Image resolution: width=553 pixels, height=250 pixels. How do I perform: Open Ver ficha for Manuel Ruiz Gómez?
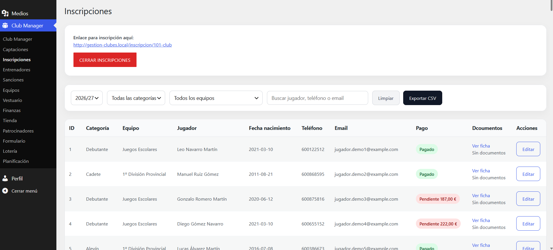(x=481, y=171)
